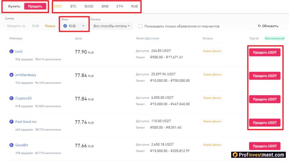Image resolution: width=289 pixels, height=161 pixels.
Task: Click Crypton23's avatar icon
Action: tap(12, 98)
